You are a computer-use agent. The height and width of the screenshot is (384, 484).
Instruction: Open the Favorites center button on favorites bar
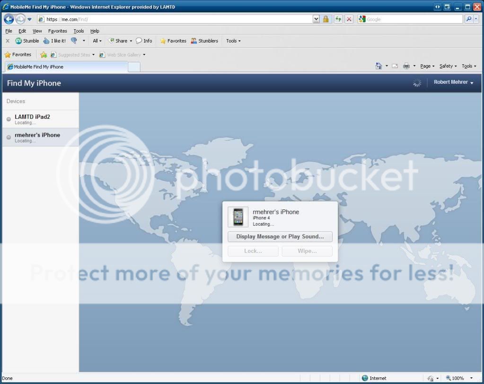pos(18,54)
